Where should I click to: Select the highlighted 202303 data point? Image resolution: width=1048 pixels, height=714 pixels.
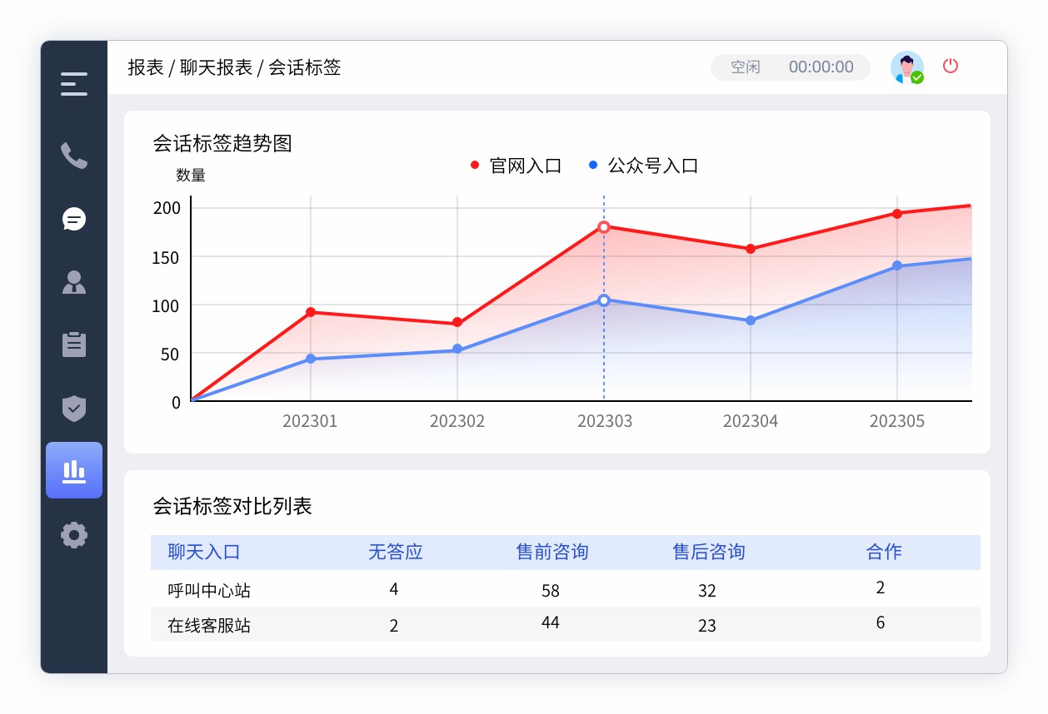(604, 226)
